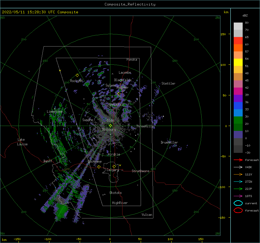Select the Okotoks map label
The image size is (260, 243).
coord(116,193)
